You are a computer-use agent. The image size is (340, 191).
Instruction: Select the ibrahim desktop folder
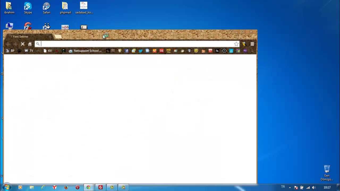coord(9,8)
